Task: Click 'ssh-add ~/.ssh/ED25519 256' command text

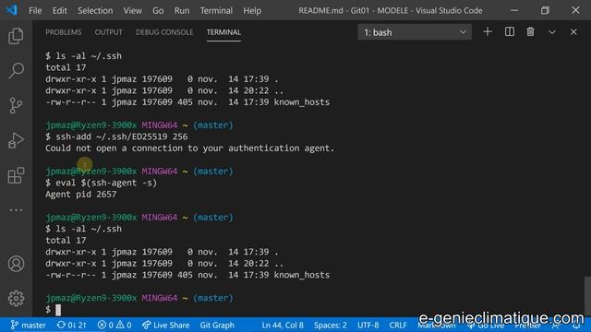Action: [121, 136]
